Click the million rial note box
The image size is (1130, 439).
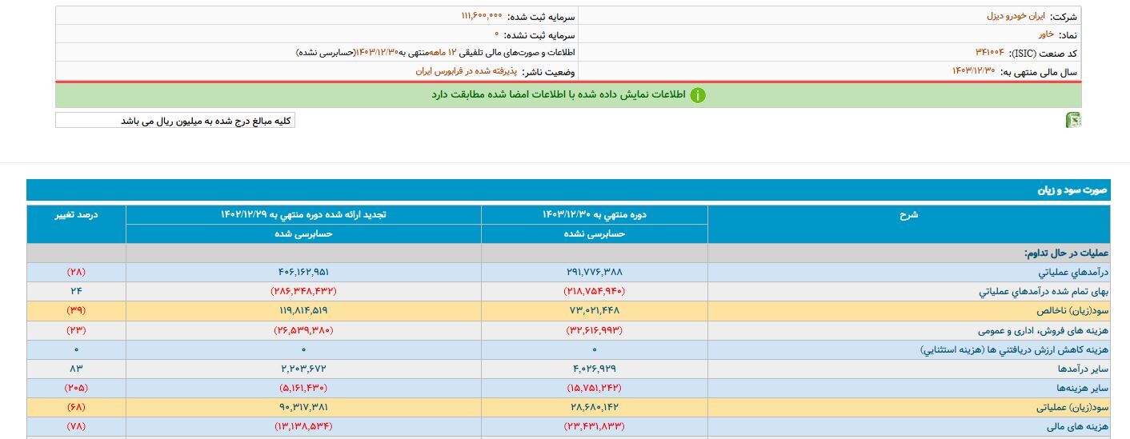[x=175, y=121]
